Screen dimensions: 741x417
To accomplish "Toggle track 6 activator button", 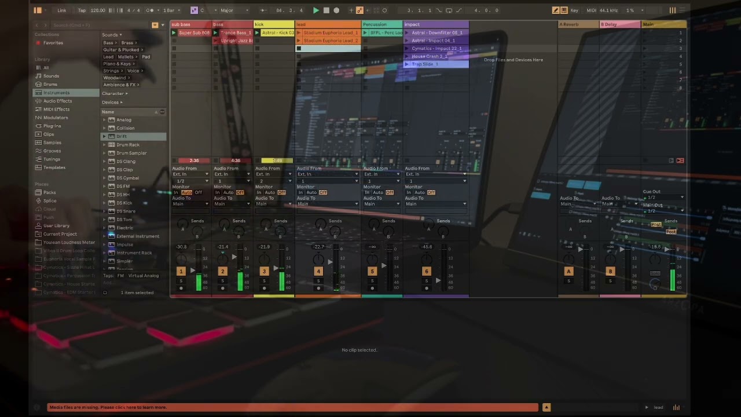I will [427, 271].
